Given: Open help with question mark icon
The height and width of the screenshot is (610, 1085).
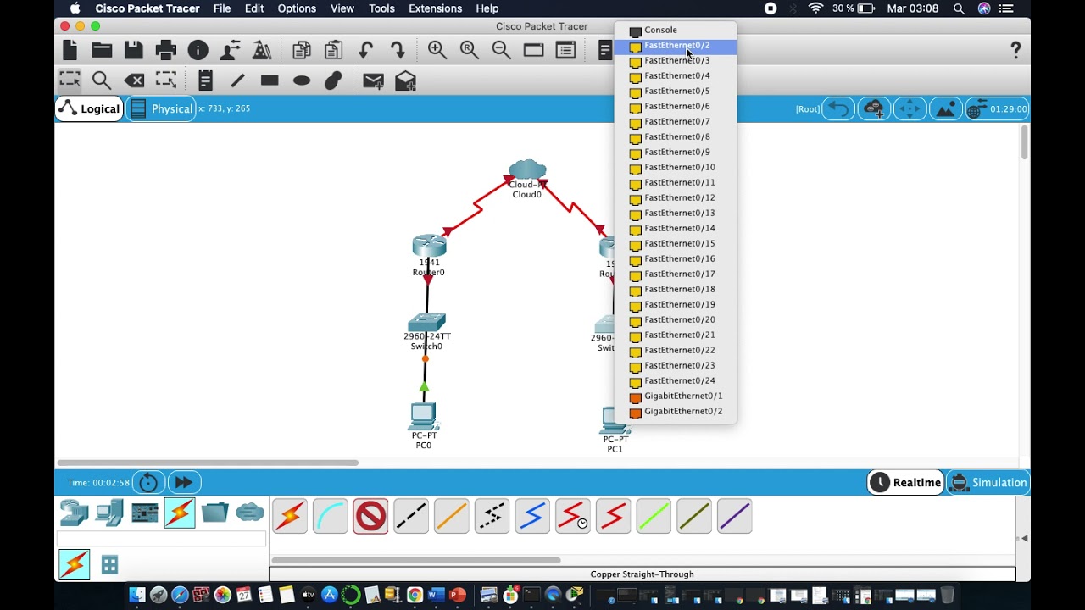Looking at the screenshot, I should (x=1015, y=50).
